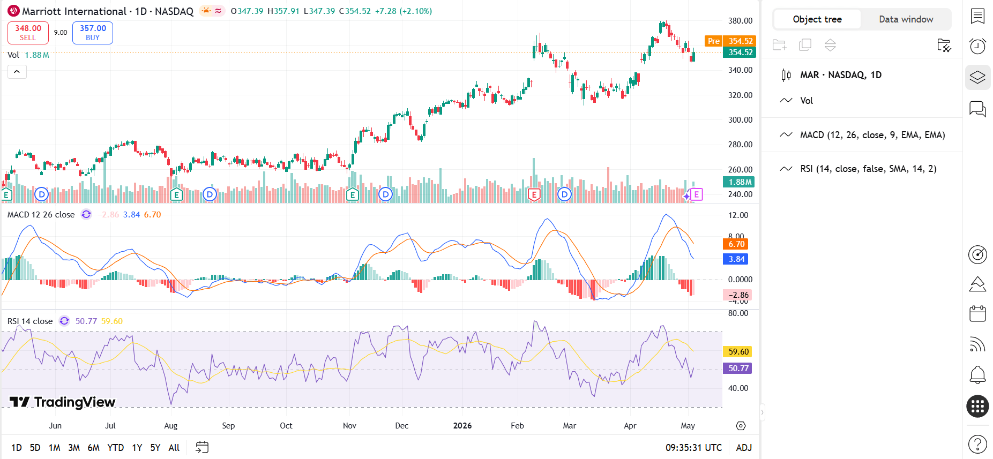The height and width of the screenshot is (459, 993).
Task: Open the news feed signal icon
Action: tap(977, 344)
